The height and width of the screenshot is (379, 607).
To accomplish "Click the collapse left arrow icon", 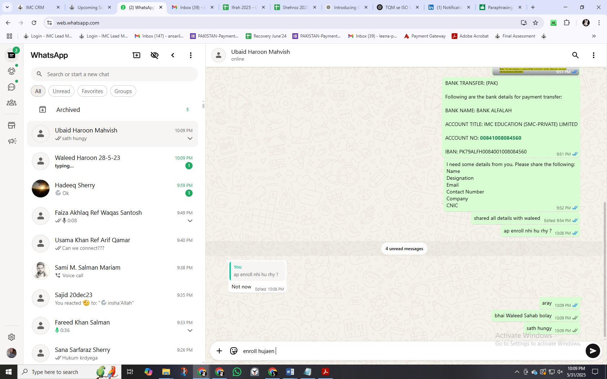I will 173,55.
